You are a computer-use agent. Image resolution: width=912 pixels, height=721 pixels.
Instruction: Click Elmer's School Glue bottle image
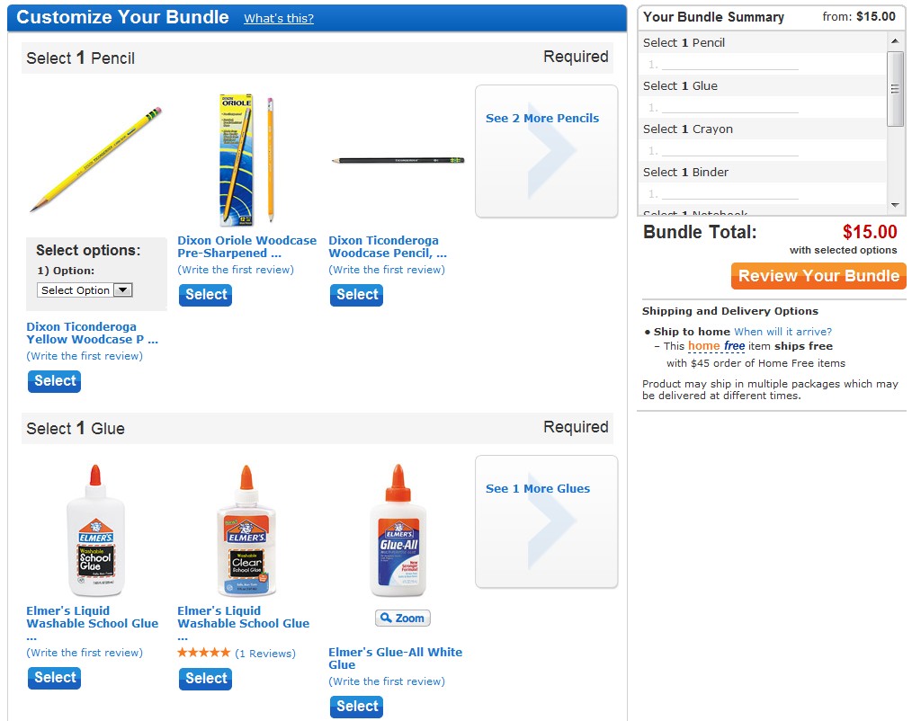[x=95, y=530]
